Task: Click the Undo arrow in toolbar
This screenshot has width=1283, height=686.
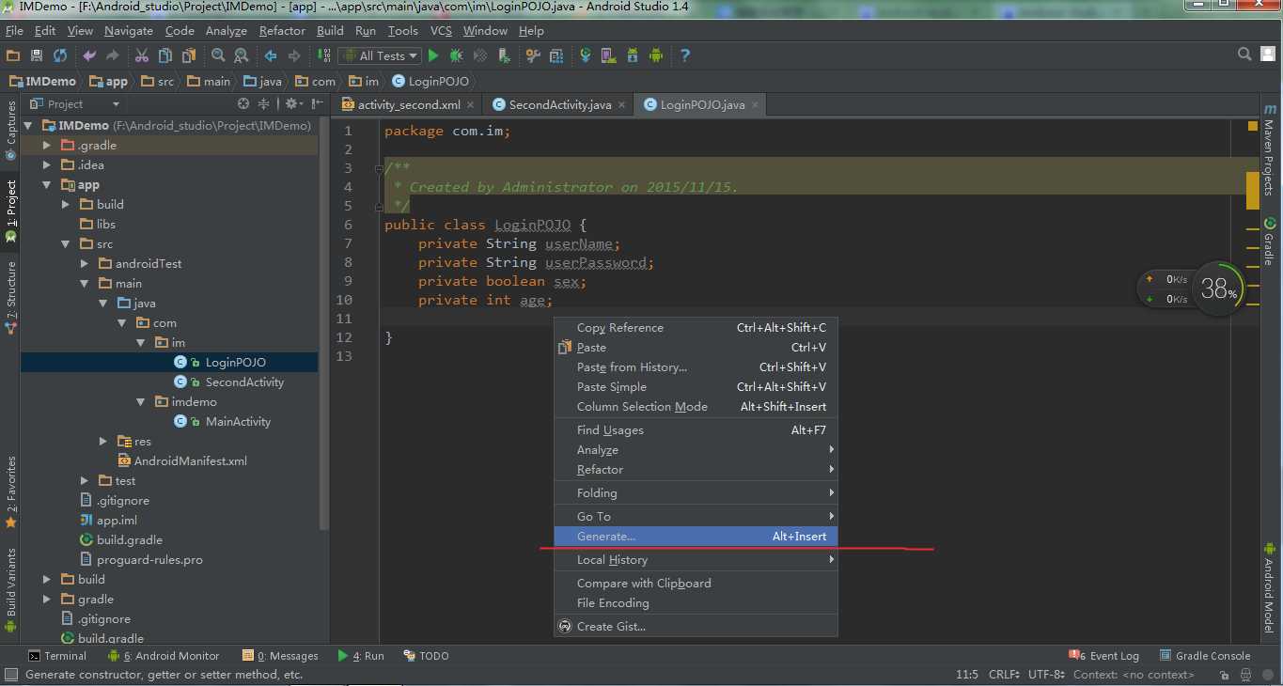Action: click(x=90, y=55)
